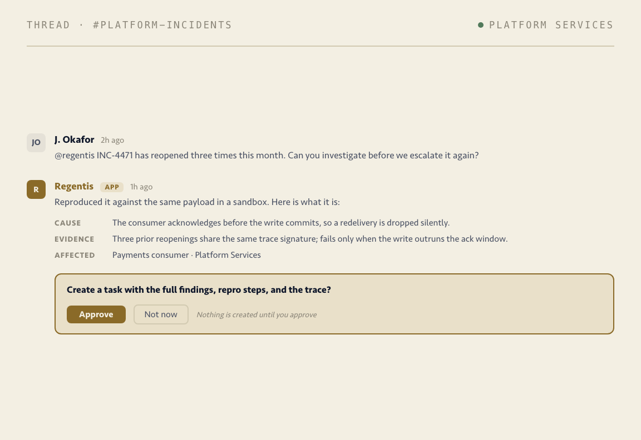Open the 1h ago timestamp
The image size is (641, 440).
pyautogui.click(x=141, y=187)
